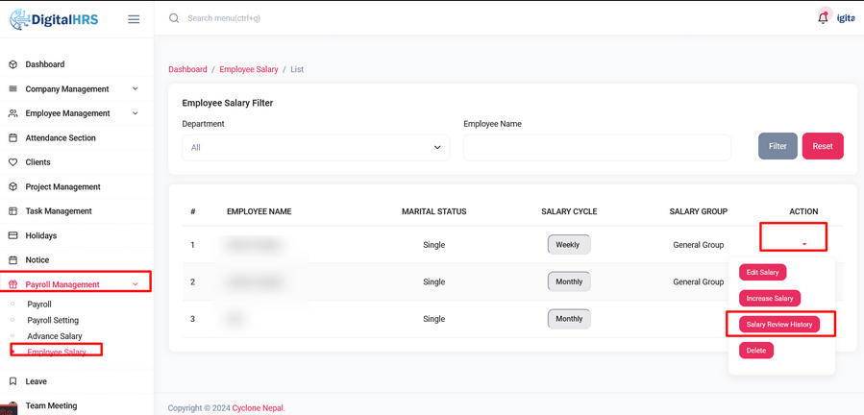Expand the Employee Management menu chevron
The height and width of the screenshot is (415, 864).
pyautogui.click(x=136, y=113)
